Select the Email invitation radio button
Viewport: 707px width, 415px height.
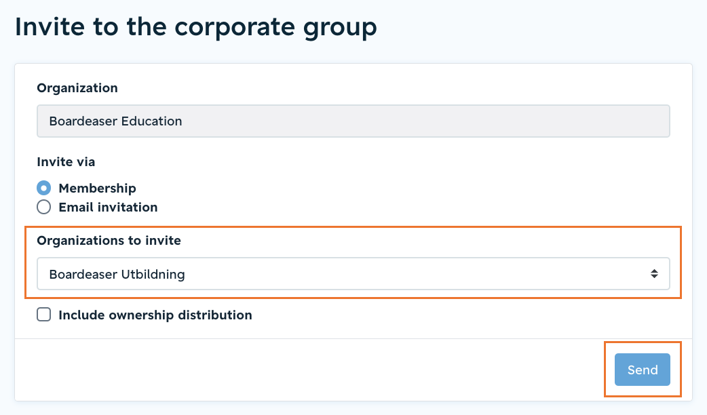point(43,207)
